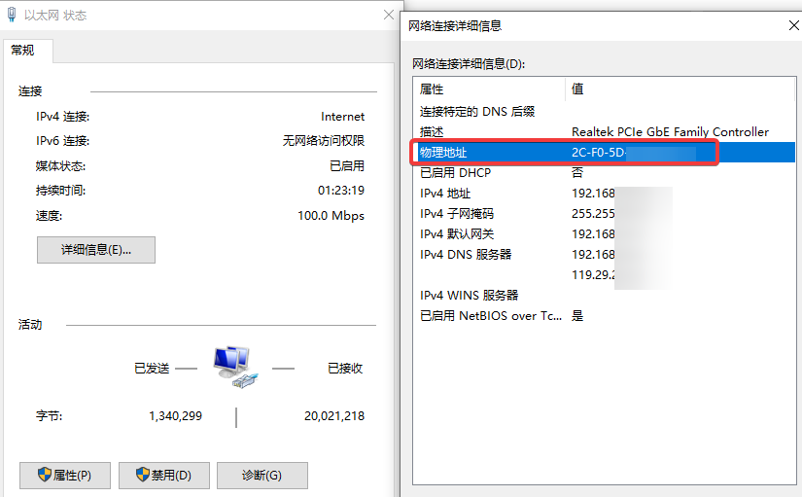
Task: Select the 物理地址 row in details list
Action: 604,153
